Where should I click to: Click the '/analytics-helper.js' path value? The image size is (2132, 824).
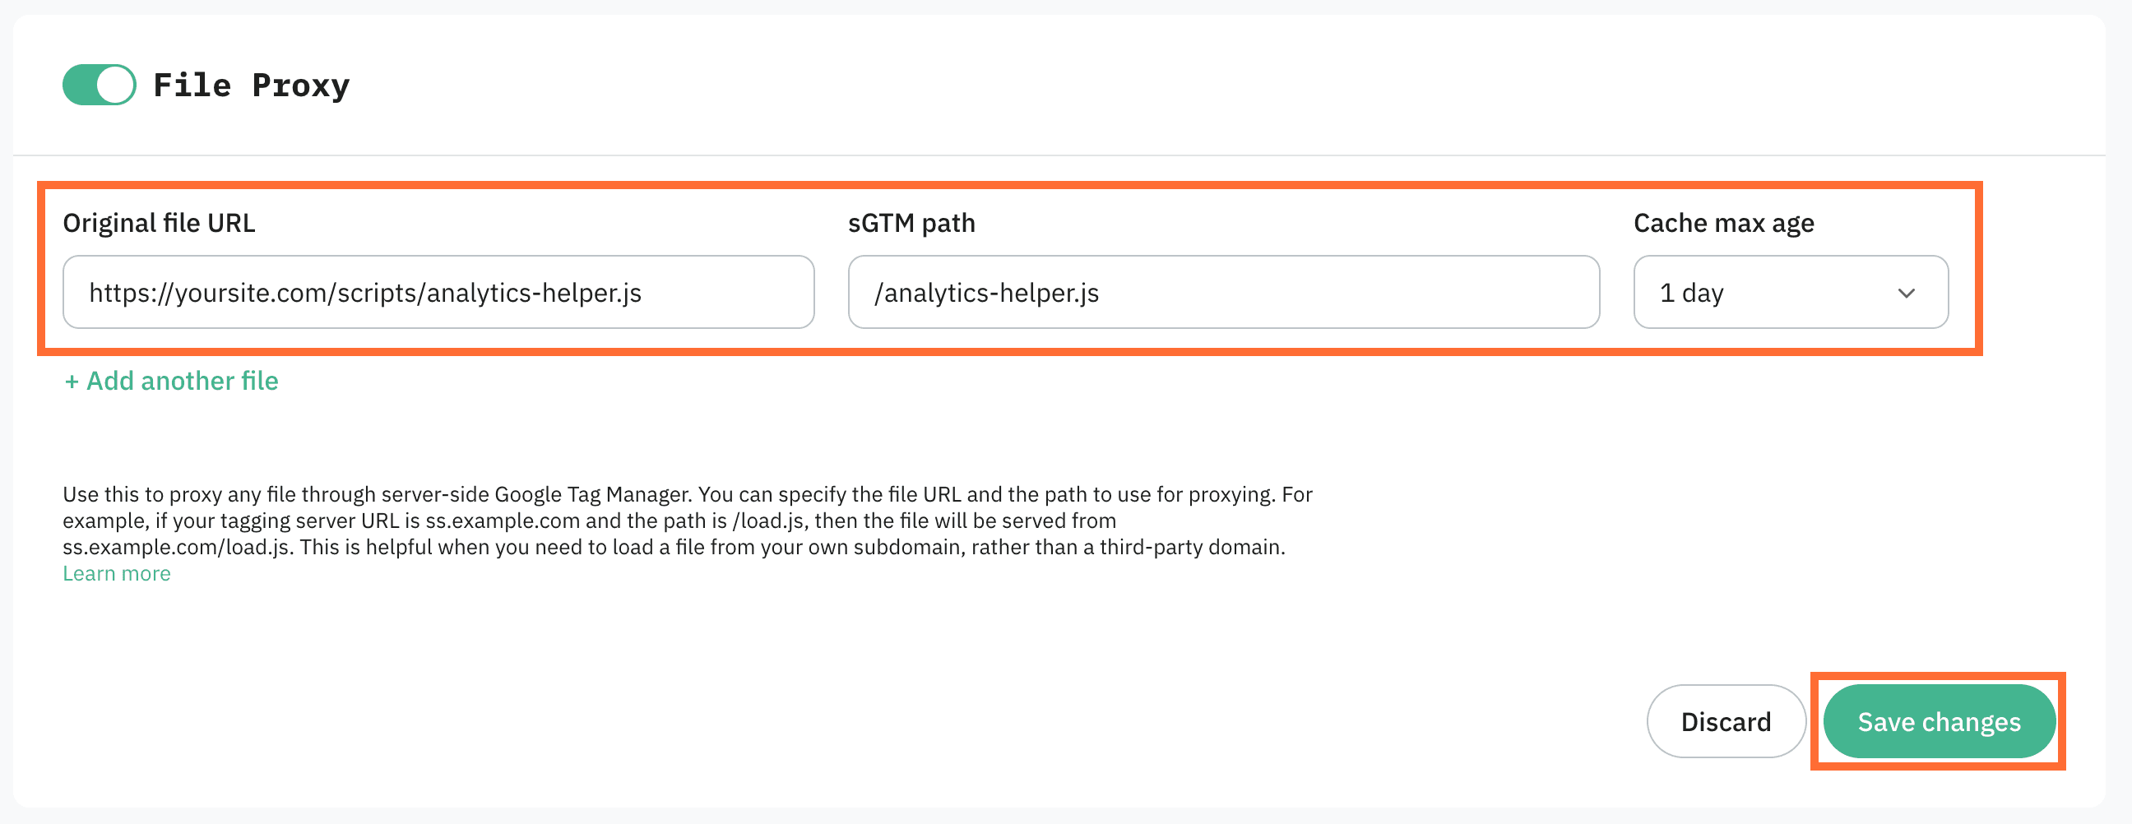click(x=986, y=293)
